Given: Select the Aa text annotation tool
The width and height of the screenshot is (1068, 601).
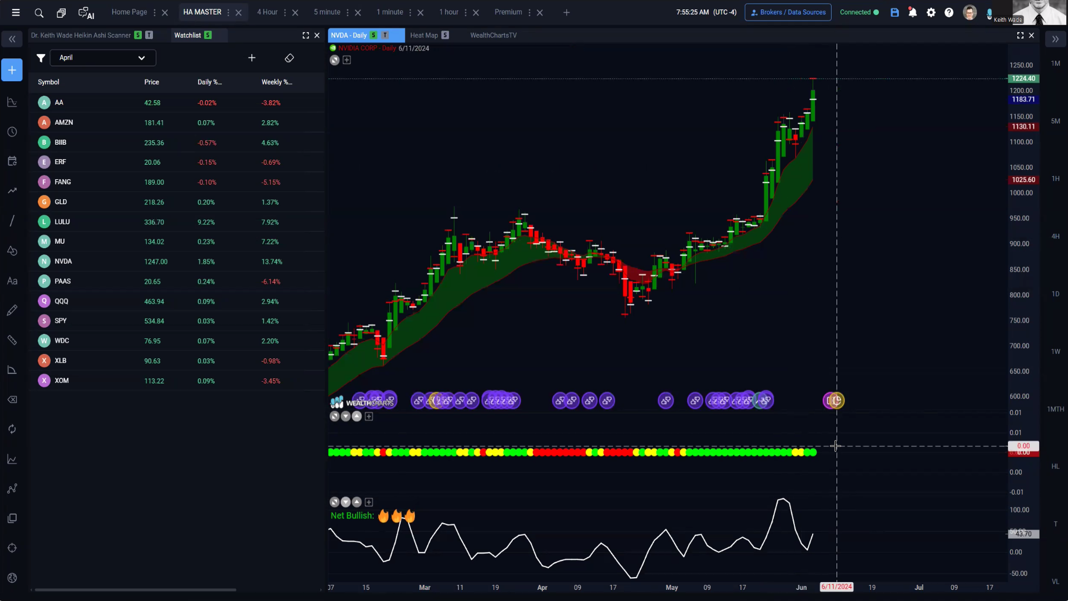Looking at the screenshot, I should click(12, 281).
